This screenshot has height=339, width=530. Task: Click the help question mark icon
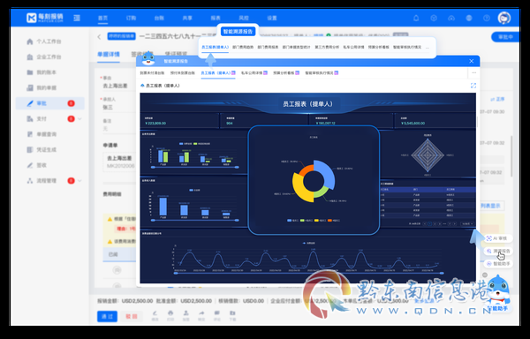pos(487,18)
